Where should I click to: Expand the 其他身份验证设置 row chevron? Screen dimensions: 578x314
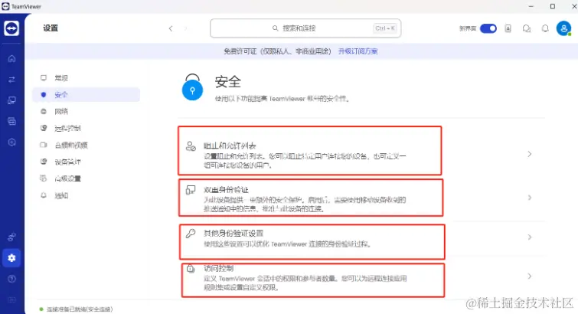pos(530,237)
